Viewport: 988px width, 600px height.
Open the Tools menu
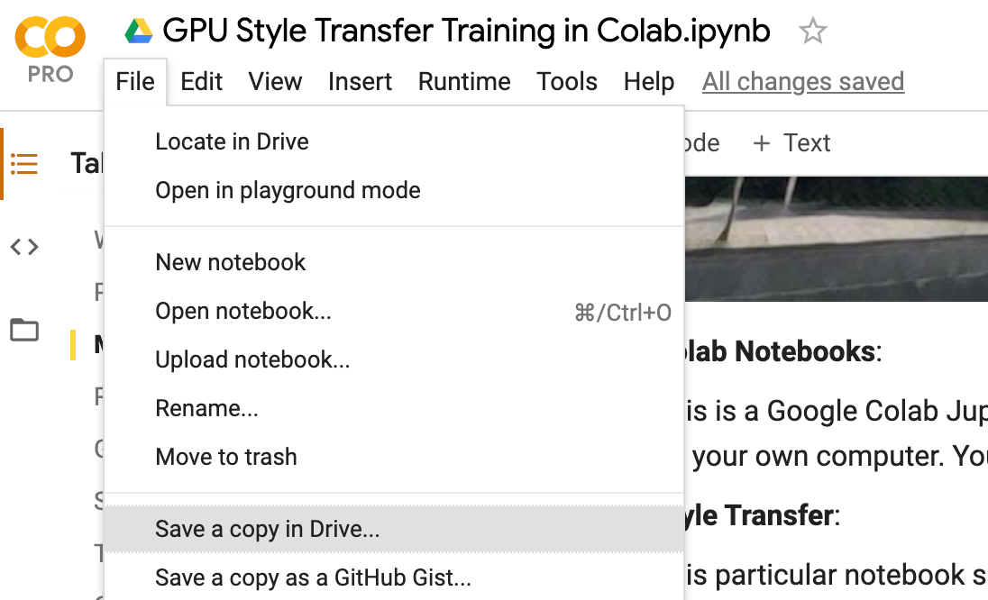click(x=566, y=81)
